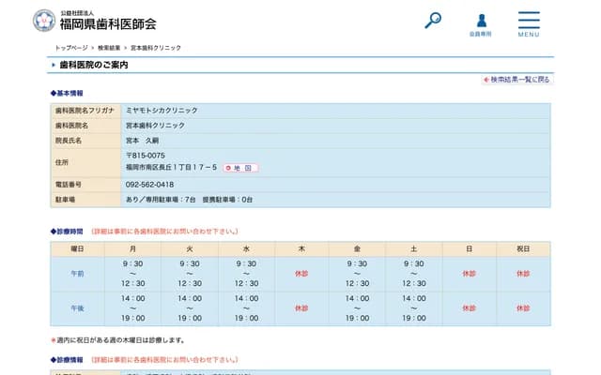Click the 午前 row label

(77, 274)
